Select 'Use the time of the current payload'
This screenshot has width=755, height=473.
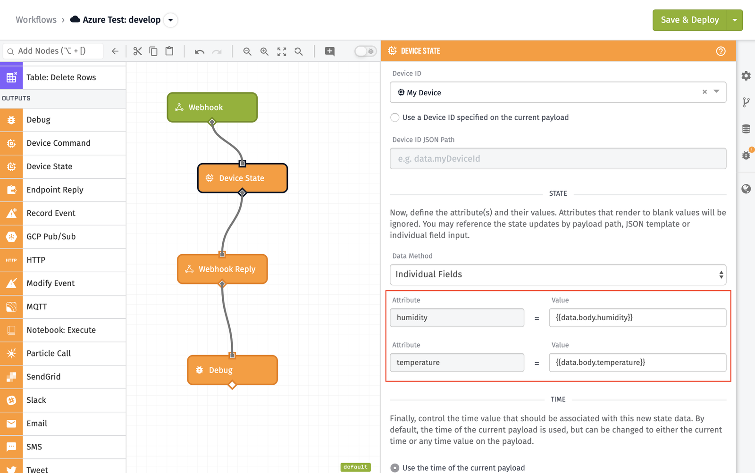click(x=394, y=467)
